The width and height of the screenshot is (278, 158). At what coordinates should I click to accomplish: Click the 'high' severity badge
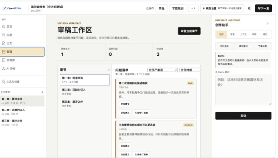[x=190, y=83]
